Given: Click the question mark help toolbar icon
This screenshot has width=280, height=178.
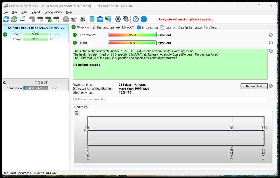Looking at the screenshot, I should 136,19.
